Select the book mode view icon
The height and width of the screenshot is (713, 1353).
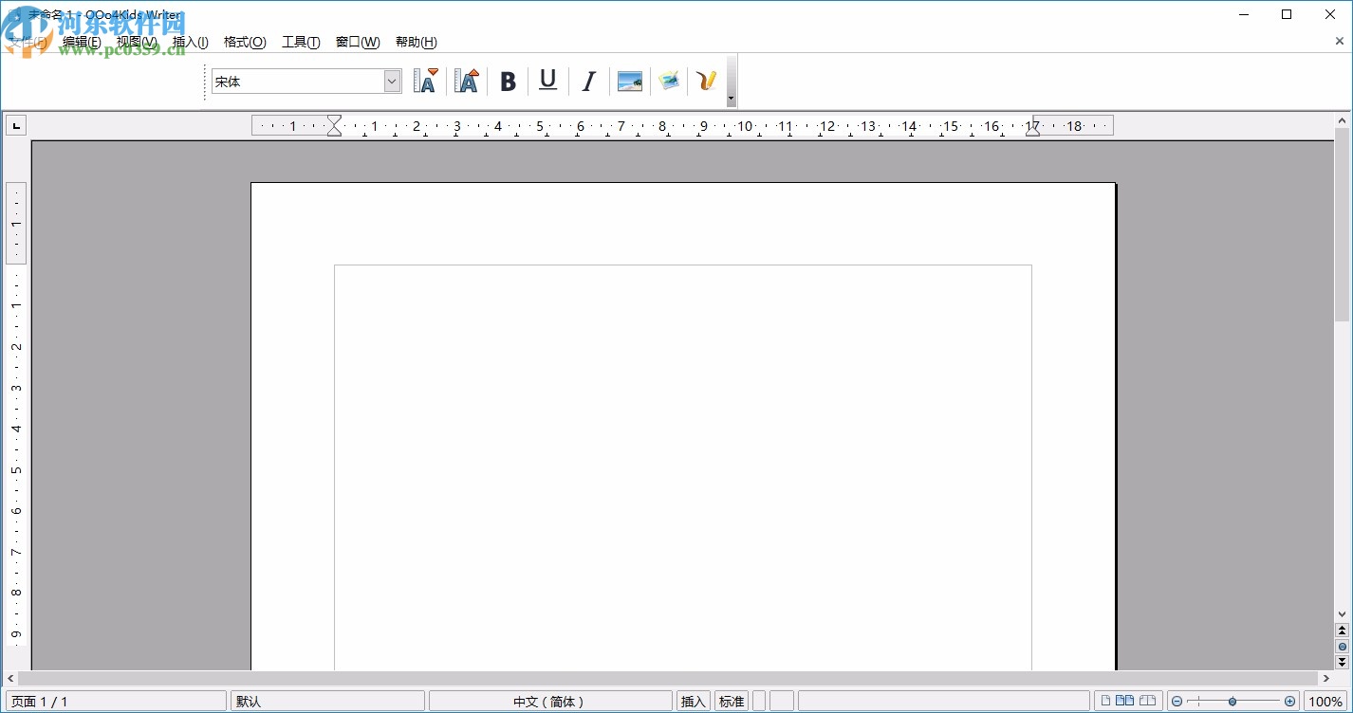pyautogui.click(x=1148, y=702)
